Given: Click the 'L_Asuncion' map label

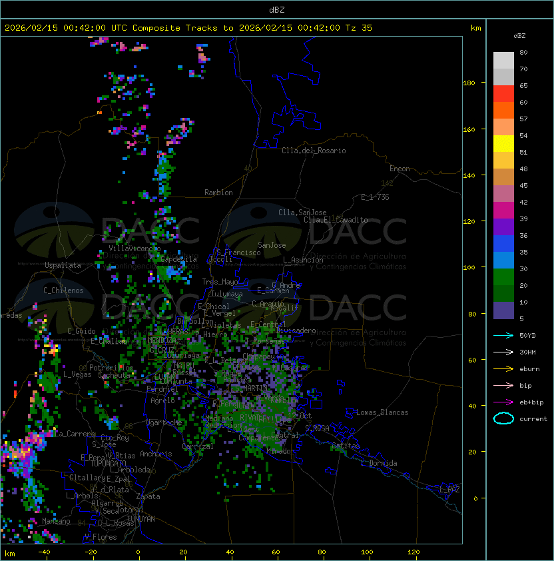Looking at the screenshot, I should click(x=303, y=260).
